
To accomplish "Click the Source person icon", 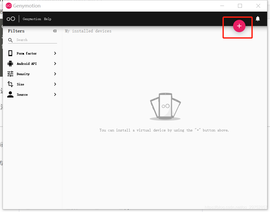I will coord(10,94).
